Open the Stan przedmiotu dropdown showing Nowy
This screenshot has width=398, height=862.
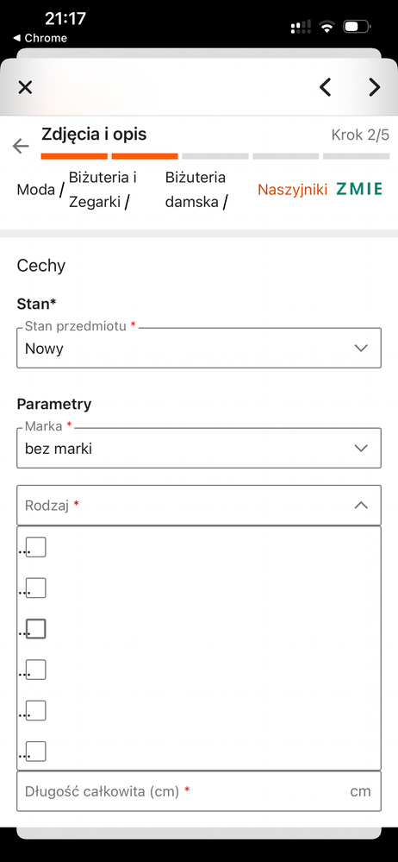pyautogui.click(x=199, y=348)
